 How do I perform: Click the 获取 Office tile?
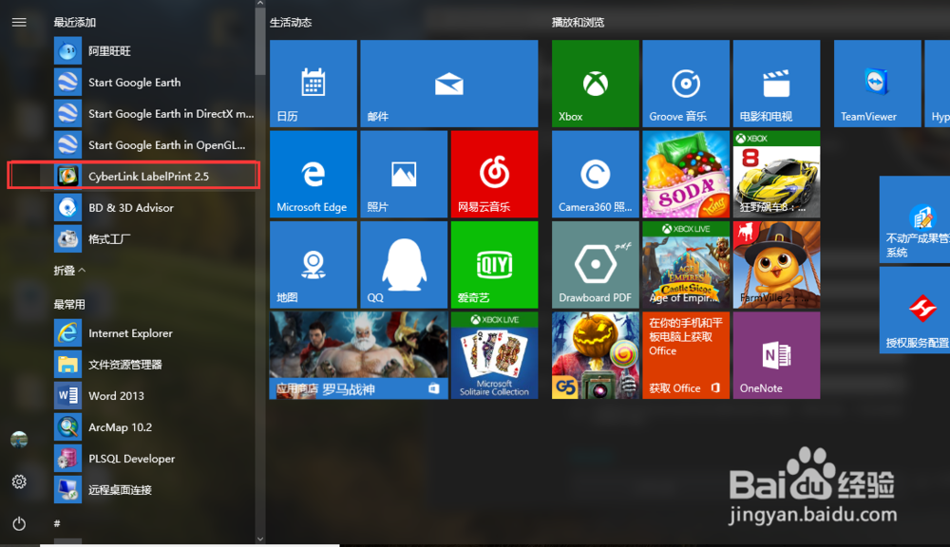click(686, 355)
